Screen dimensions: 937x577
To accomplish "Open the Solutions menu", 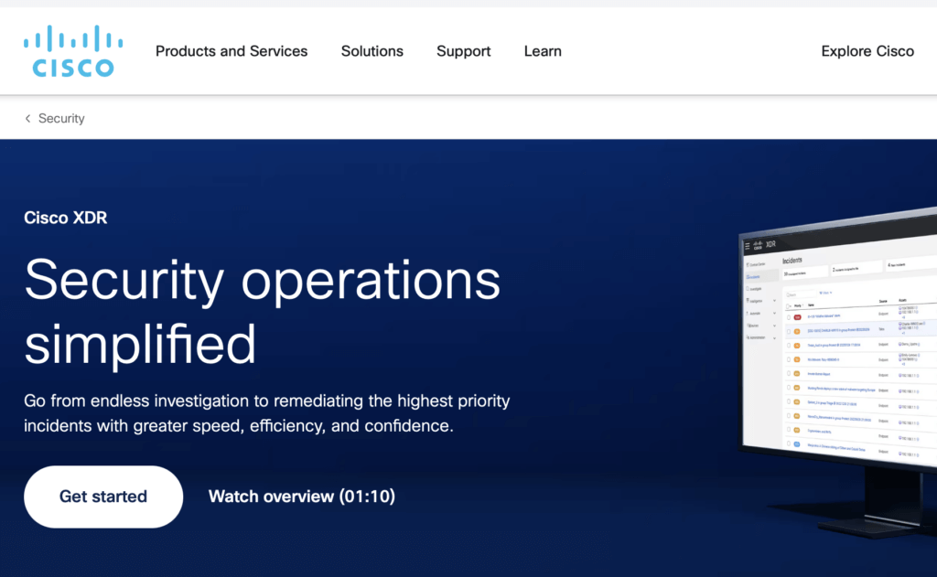I will point(372,51).
